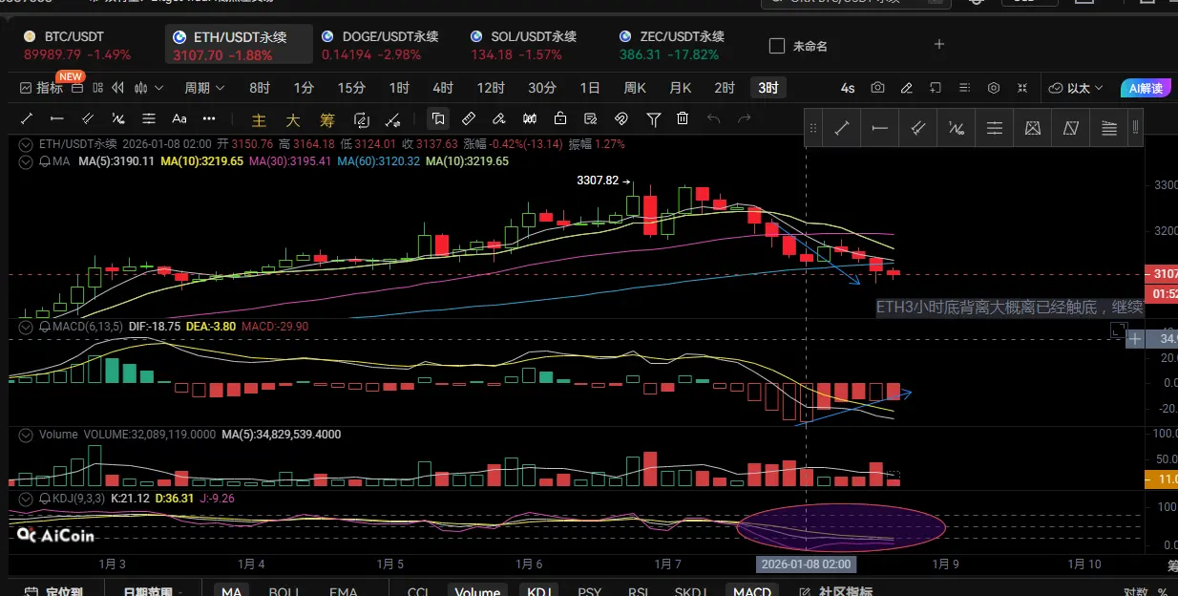Select the trend line drawing tool
Viewport: 1178px width, 596px height.
27,119
